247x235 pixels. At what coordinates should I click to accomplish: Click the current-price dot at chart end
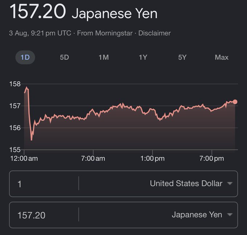click(235, 102)
